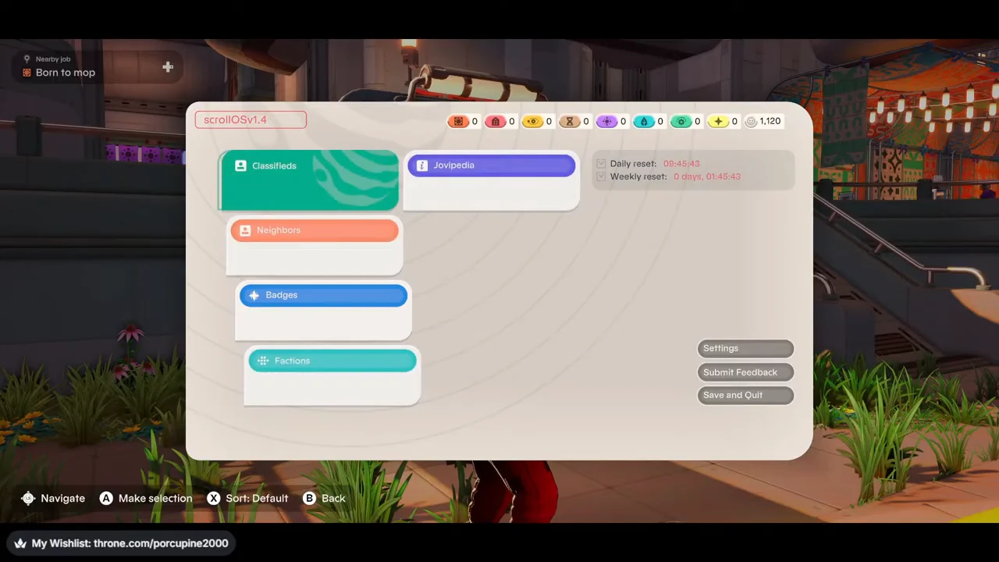Screen dimensions: 999x562
Task: Click the Make selection prompt
Action: coord(146,498)
